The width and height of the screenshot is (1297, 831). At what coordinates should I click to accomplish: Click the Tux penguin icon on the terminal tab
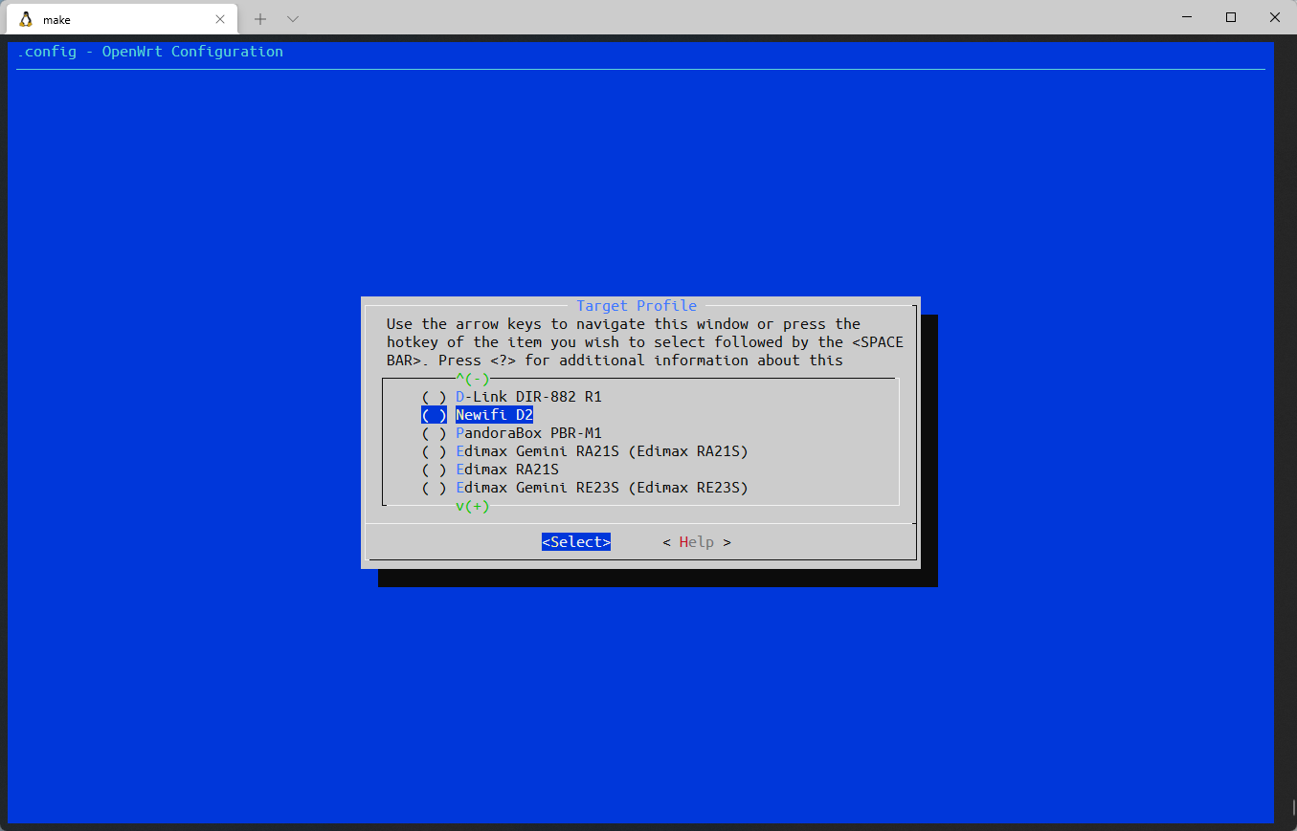(x=25, y=18)
